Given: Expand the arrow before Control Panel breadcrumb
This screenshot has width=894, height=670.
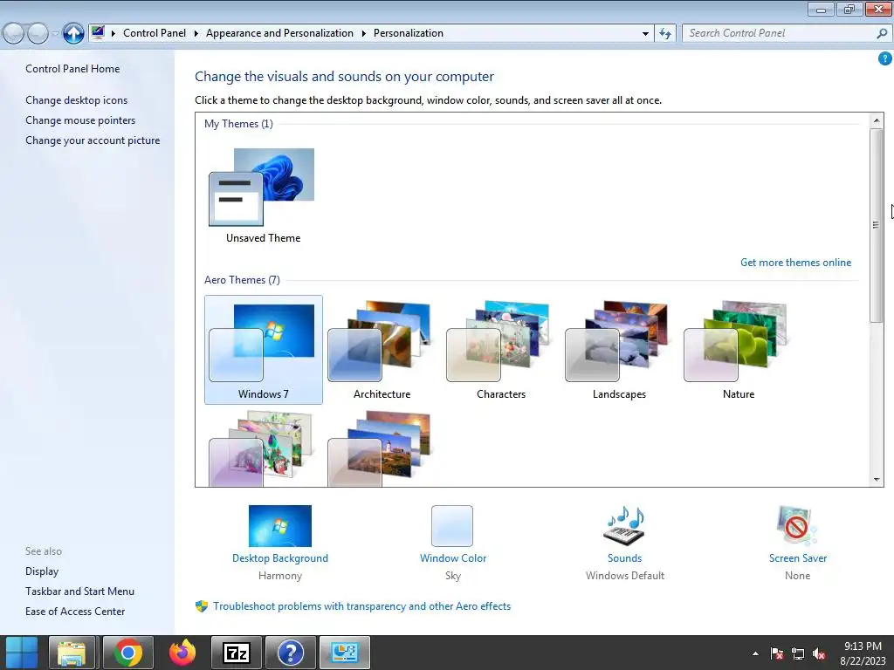Looking at the screenshot, I should click(x=113, y=33).
